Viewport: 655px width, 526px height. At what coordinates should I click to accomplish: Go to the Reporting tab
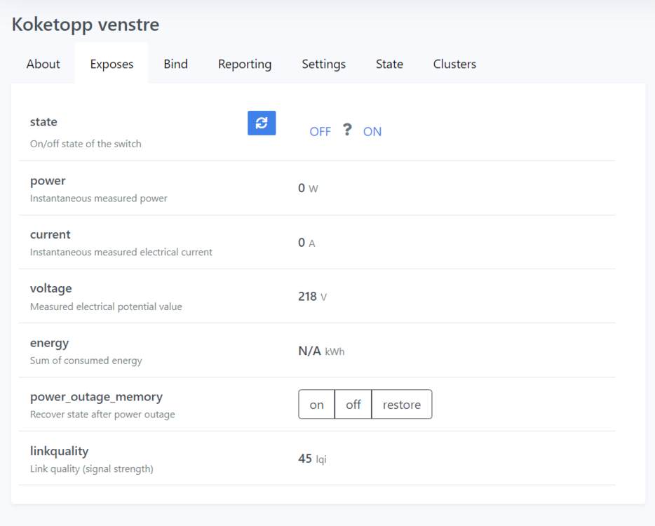tap(245, 64)
